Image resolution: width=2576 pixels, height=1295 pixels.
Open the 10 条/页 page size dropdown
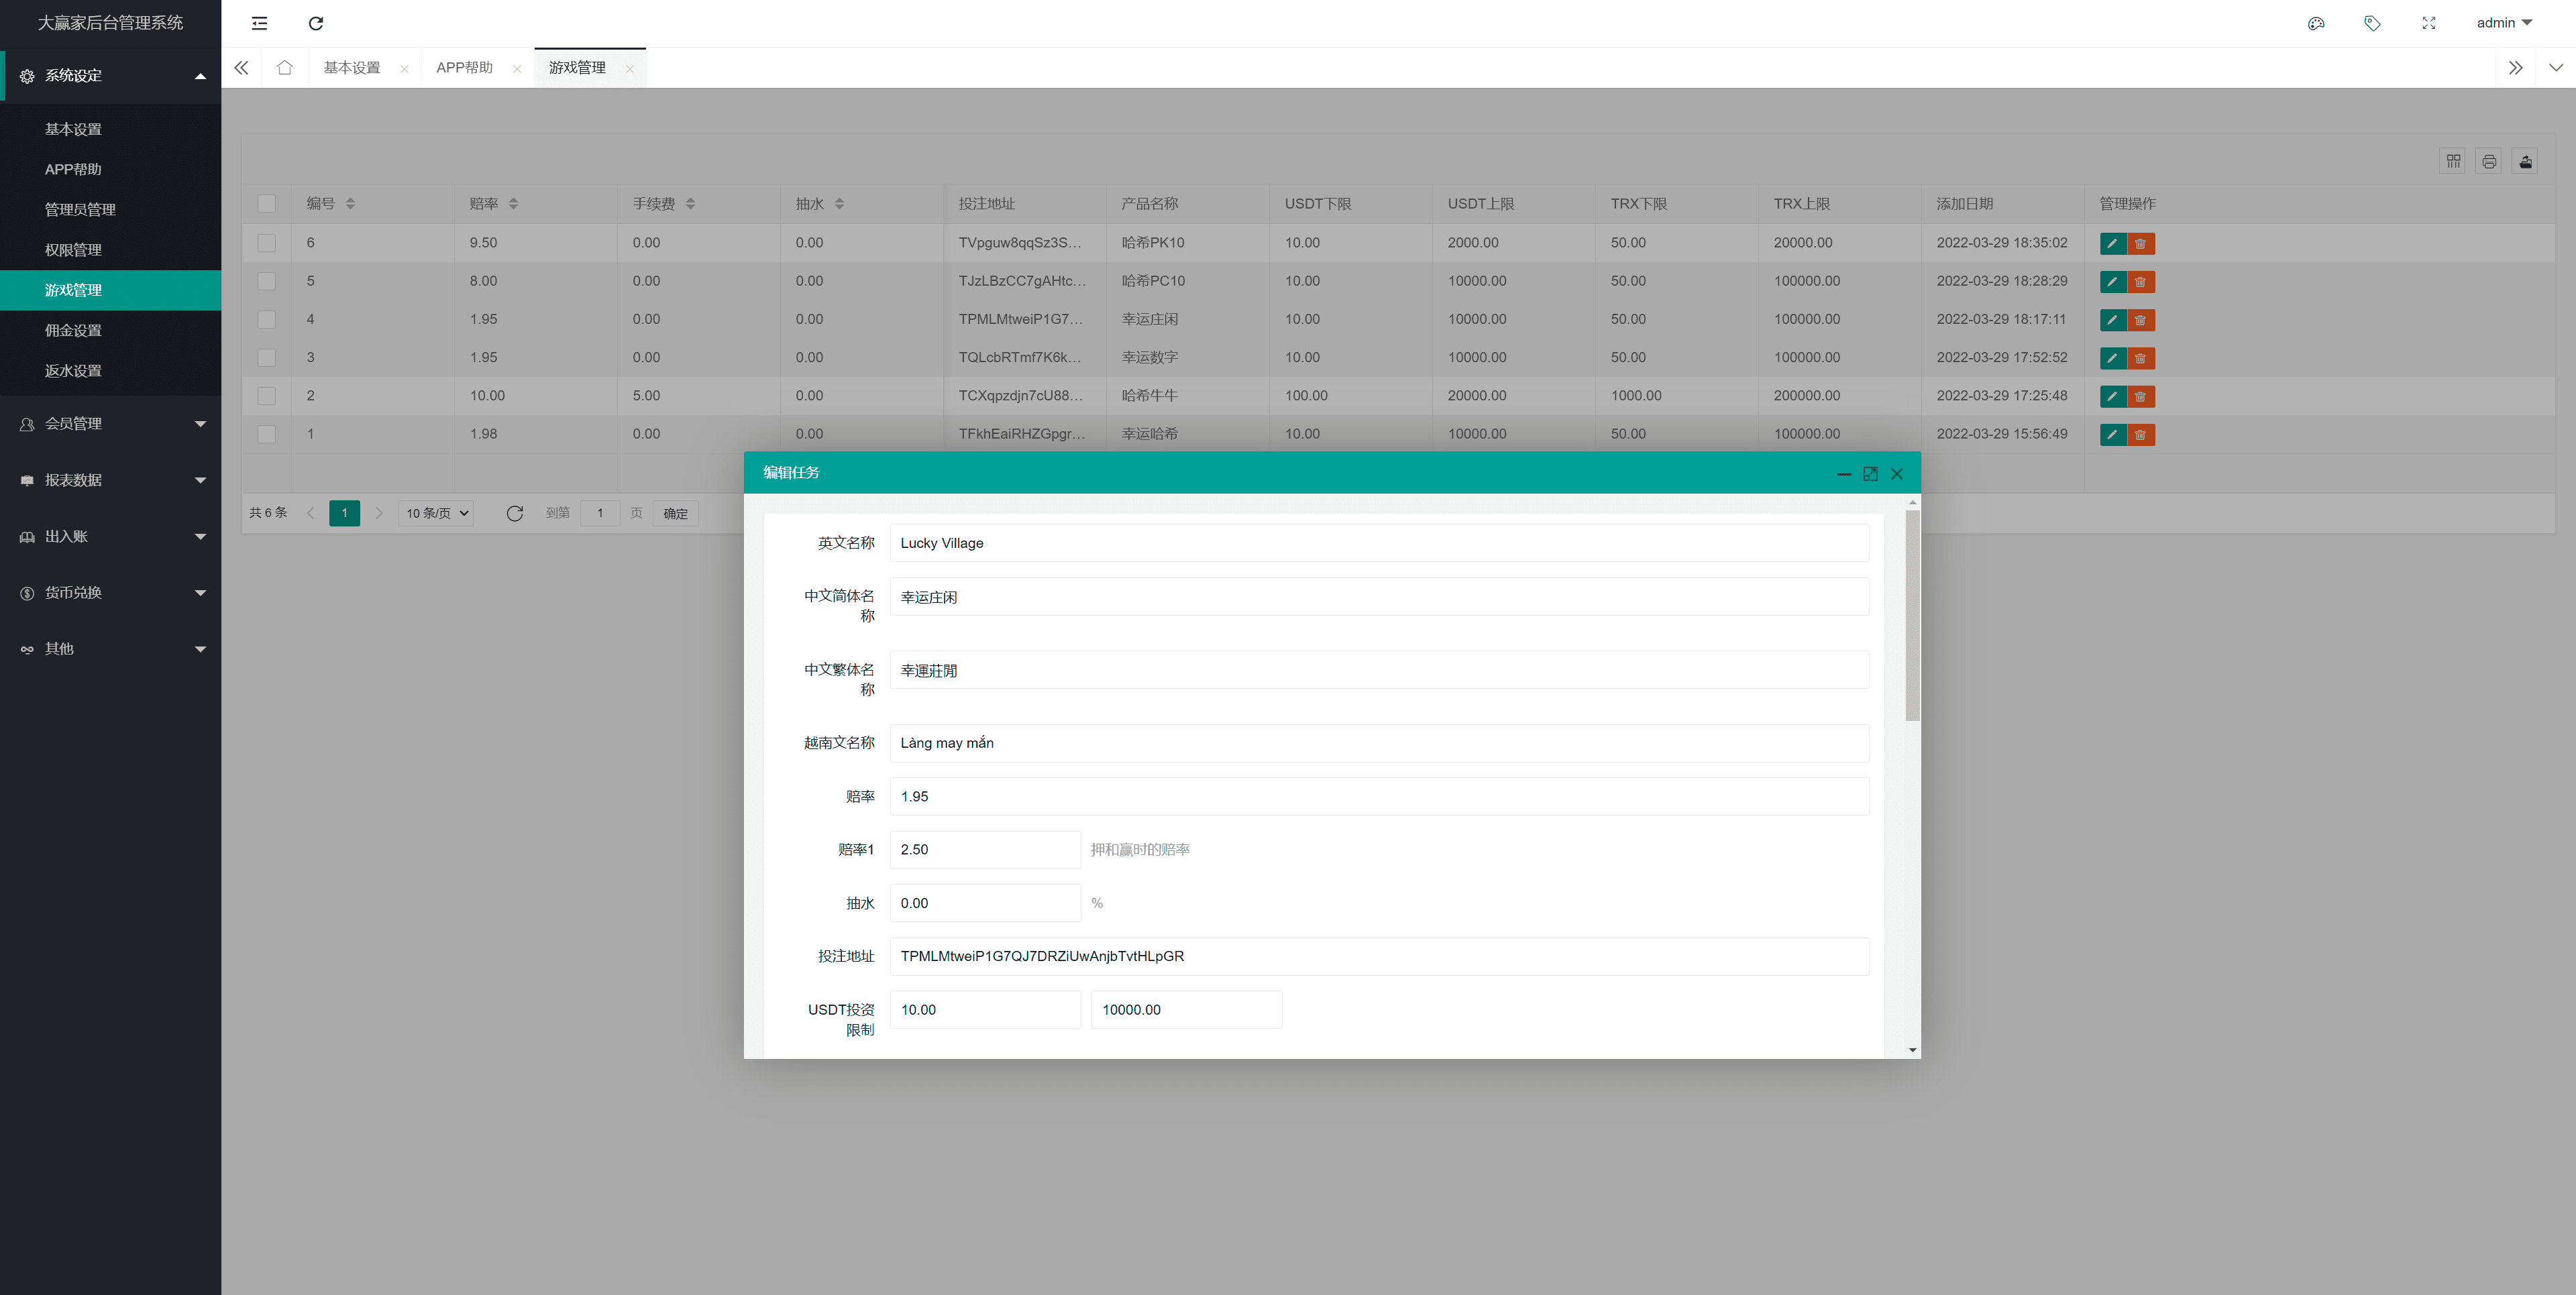[436, 513]
